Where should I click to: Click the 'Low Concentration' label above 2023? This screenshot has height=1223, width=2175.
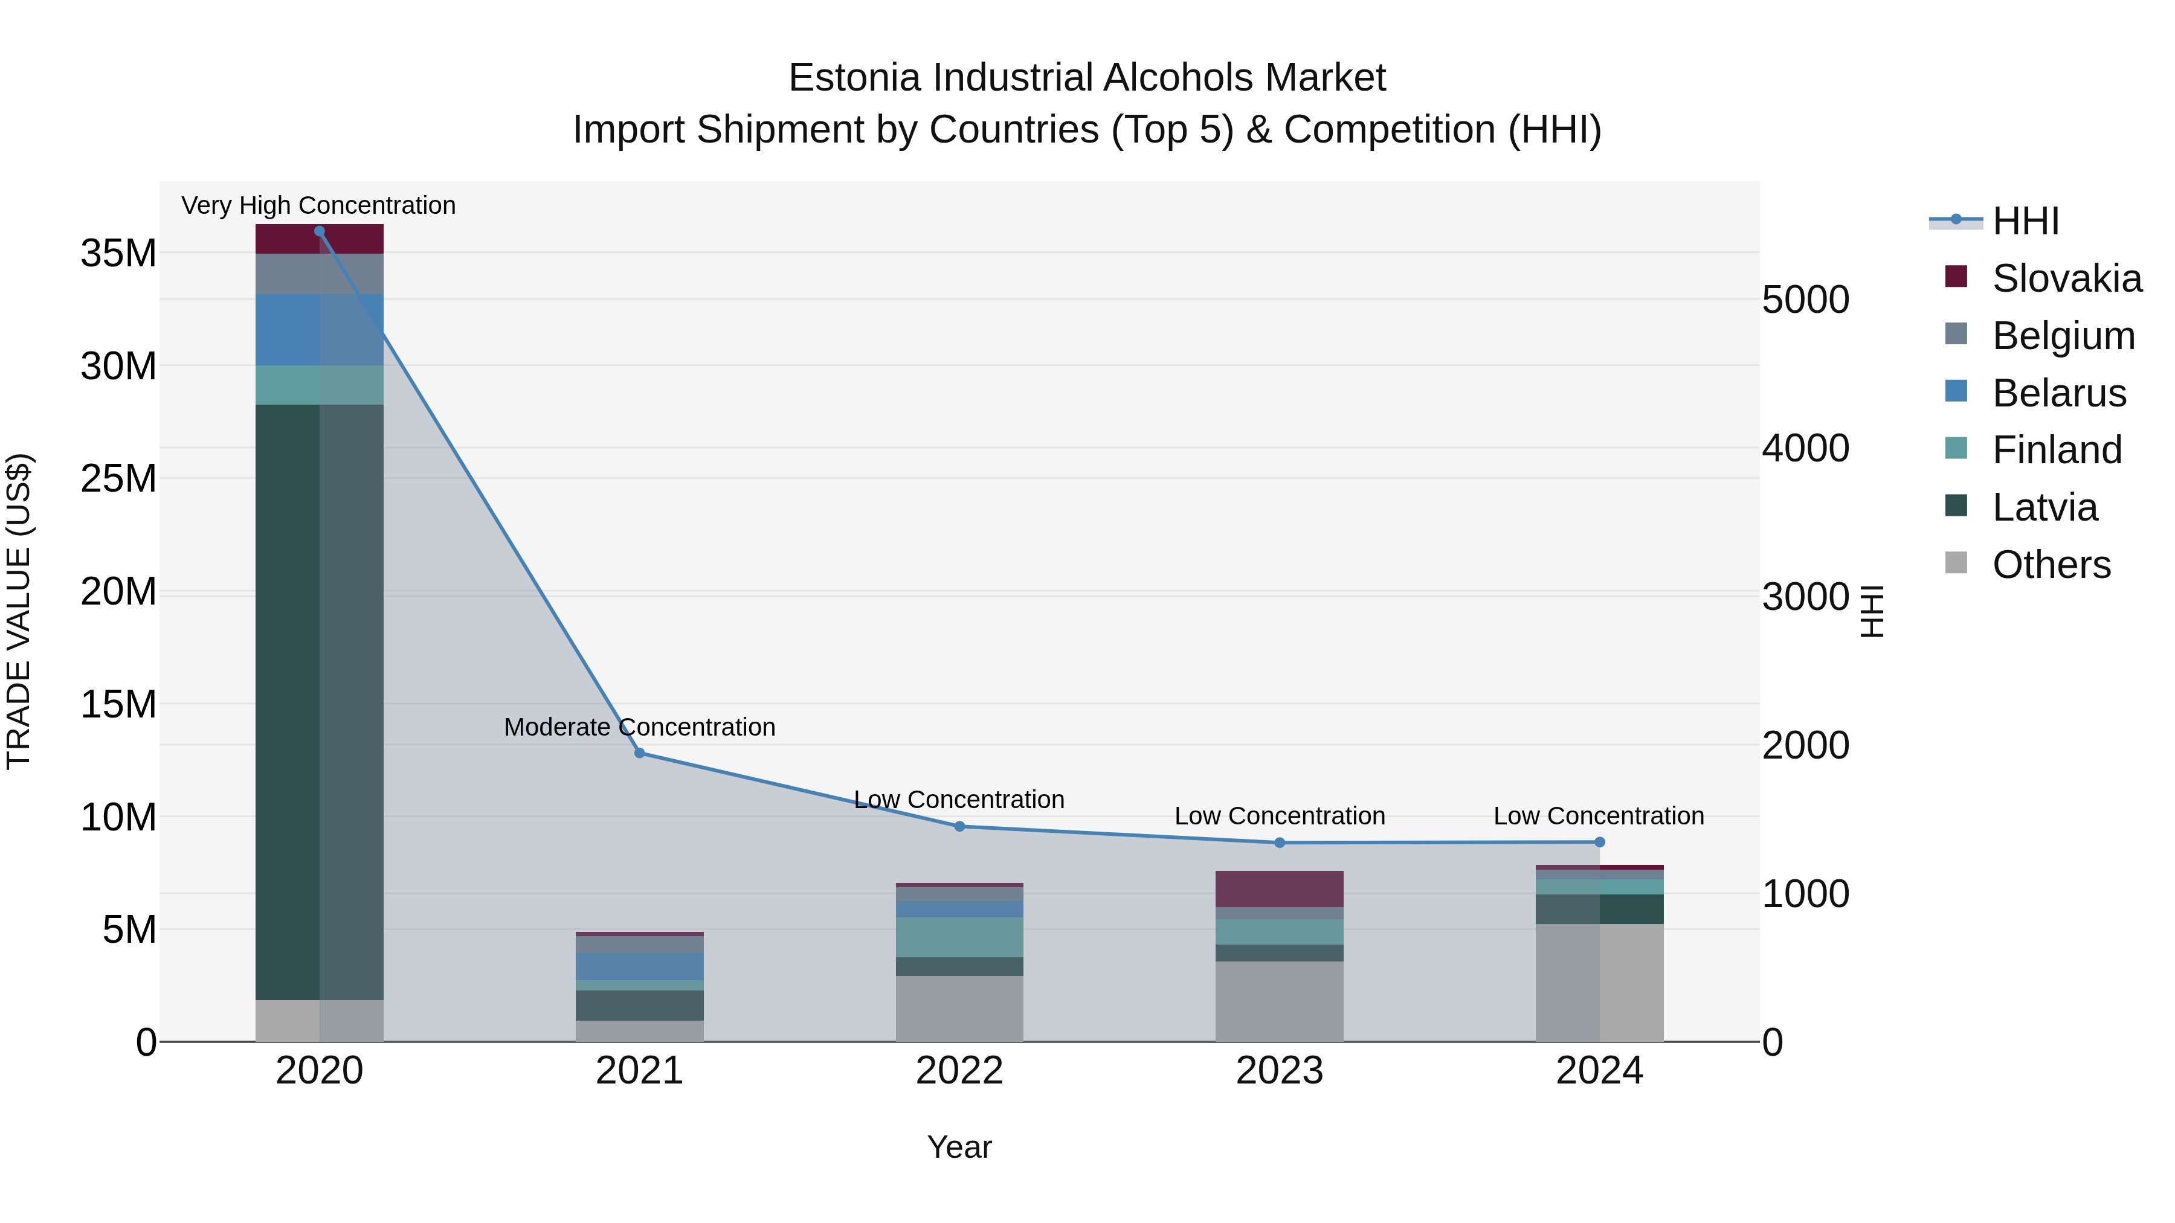coord(1280,816)
